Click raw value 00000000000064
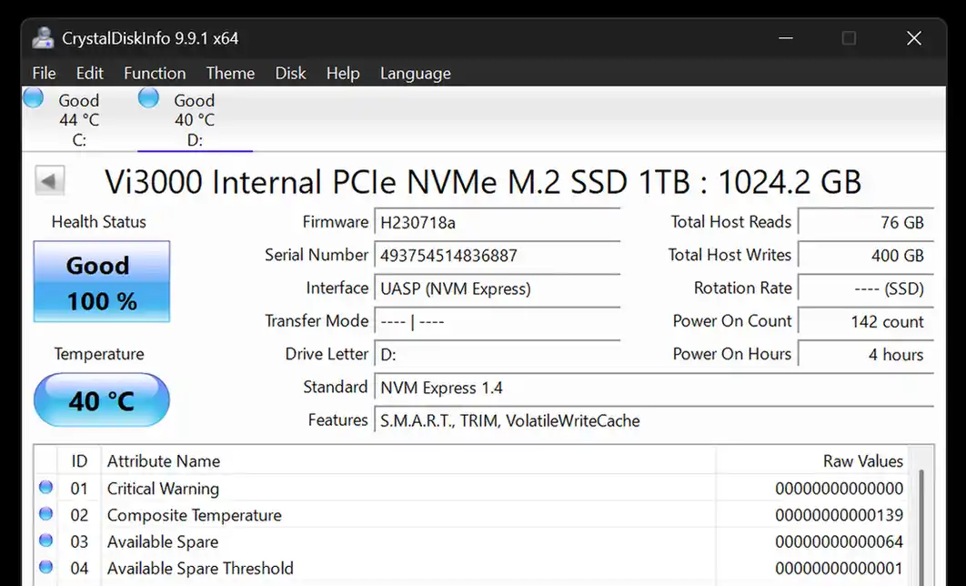 [x=839, y=541]
